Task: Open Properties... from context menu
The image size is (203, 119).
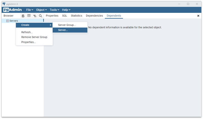Action: 34,42
